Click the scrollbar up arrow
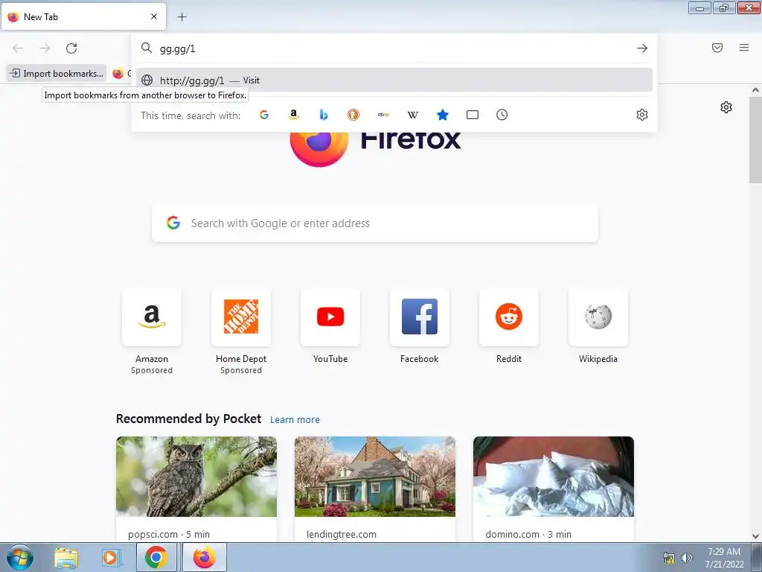Screen dimensions: 762x572 point(755,90)
